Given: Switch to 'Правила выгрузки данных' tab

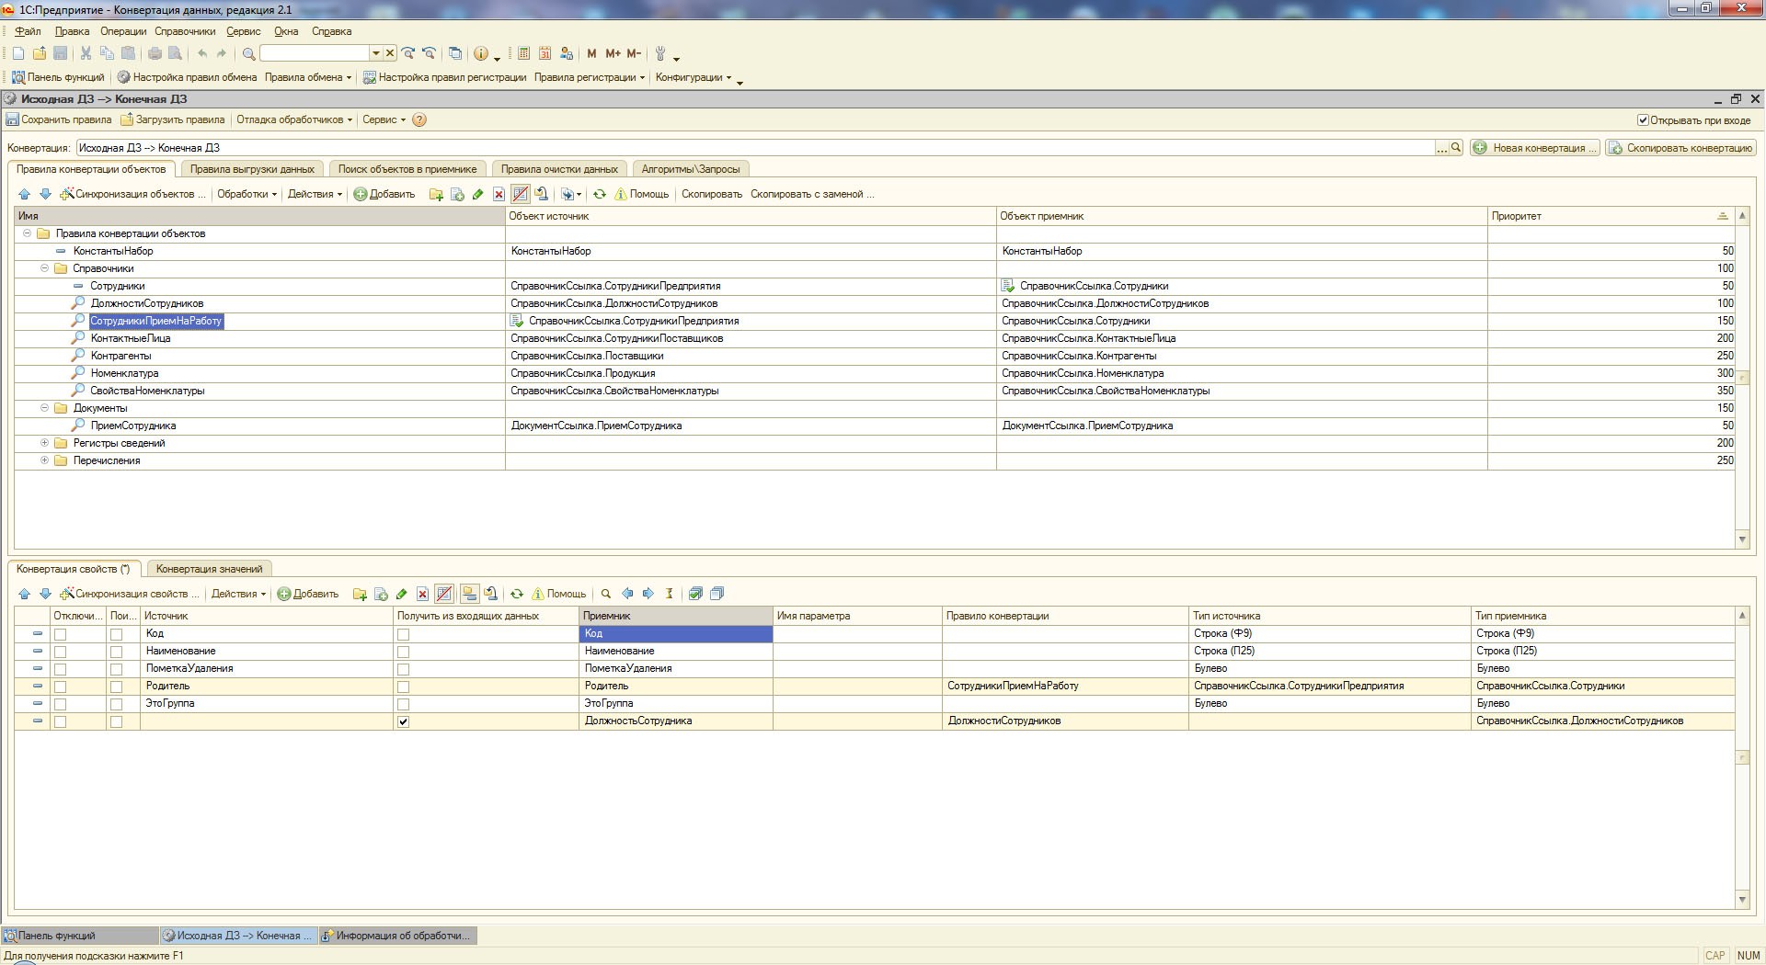Looking at the screenshot, I should [252, 169].
